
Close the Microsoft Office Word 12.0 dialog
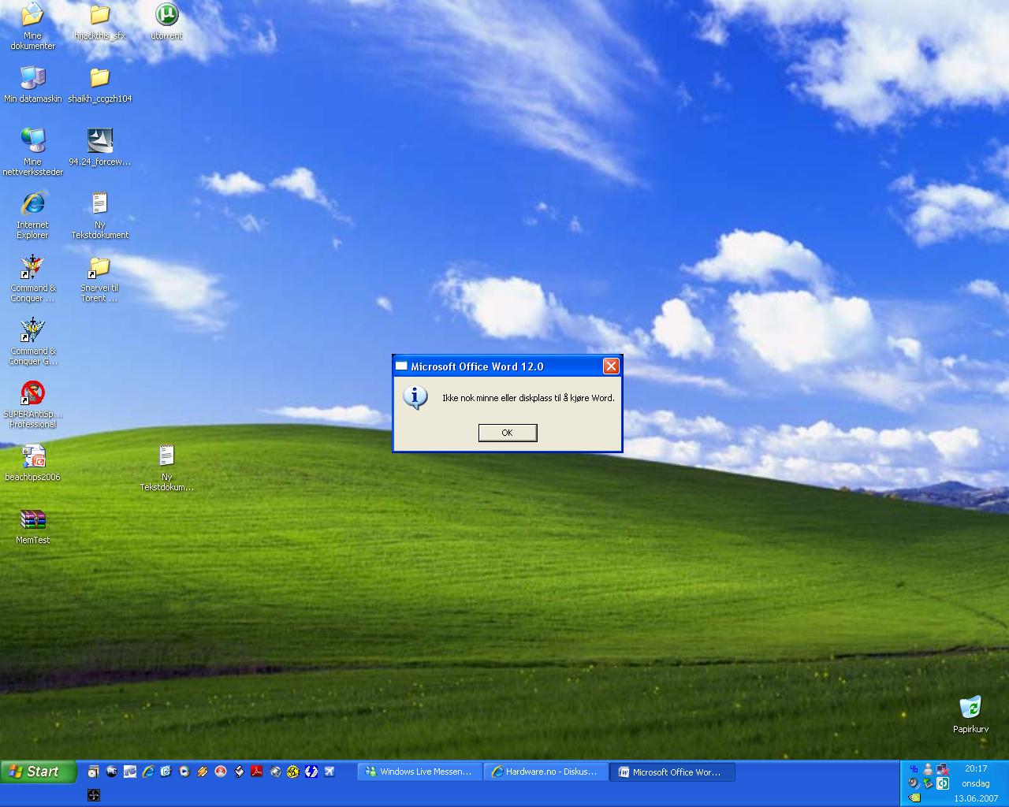pyautogui.click(x=611, y=366)
